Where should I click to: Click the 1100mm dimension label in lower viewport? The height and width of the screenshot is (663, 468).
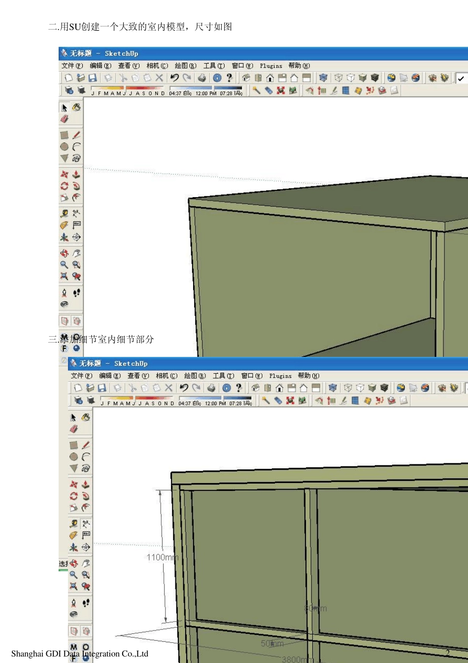tap(162, 558)
